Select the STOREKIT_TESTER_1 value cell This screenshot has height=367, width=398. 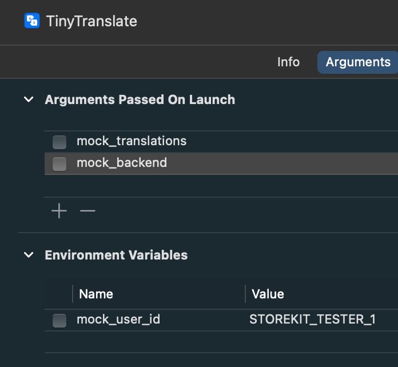pos(312,320)
